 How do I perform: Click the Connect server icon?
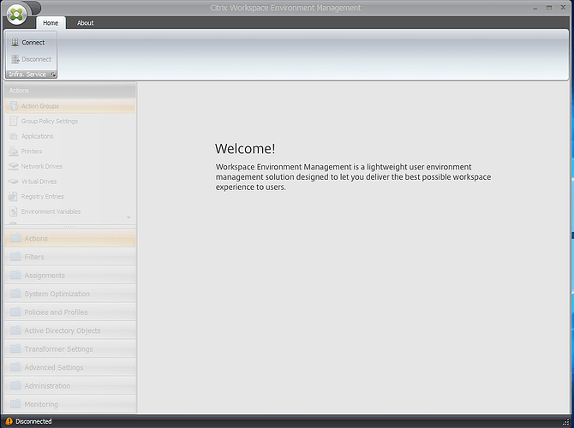[15, 42]
